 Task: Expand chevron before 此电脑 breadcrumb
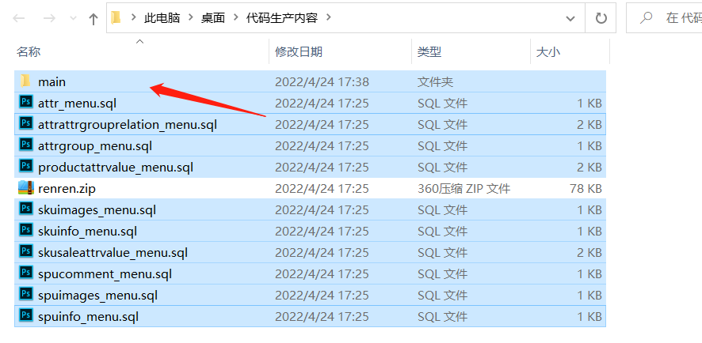tap(133, 18)
